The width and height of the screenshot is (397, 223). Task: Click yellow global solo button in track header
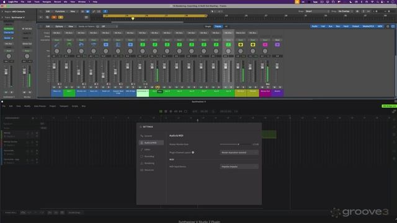coord(61,17)
